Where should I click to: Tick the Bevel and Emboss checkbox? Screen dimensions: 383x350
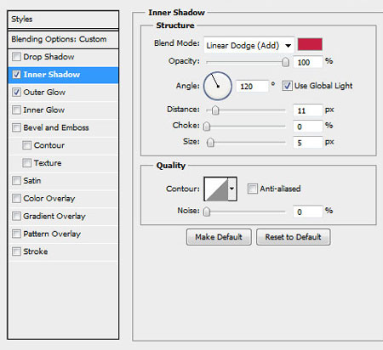[x=16, y=127]
